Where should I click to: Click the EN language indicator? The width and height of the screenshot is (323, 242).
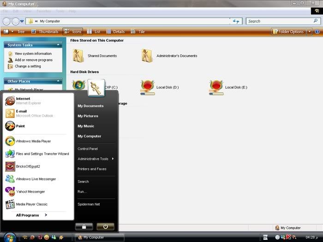[x=265, y=237]
